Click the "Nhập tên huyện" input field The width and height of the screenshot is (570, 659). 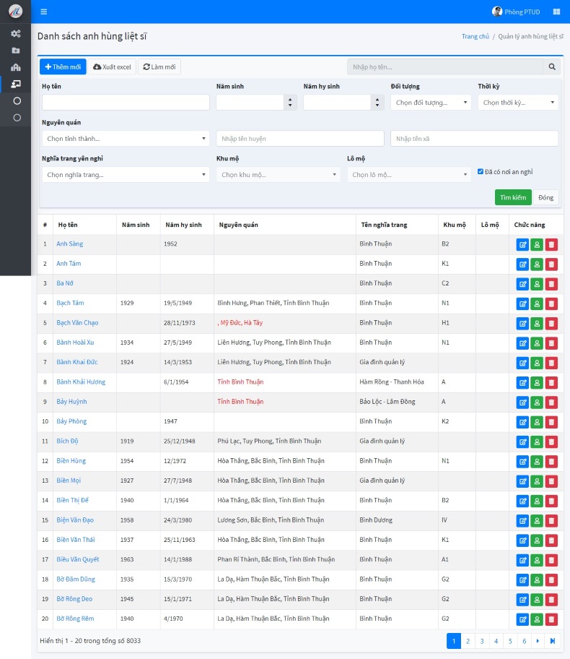(299, 138)
